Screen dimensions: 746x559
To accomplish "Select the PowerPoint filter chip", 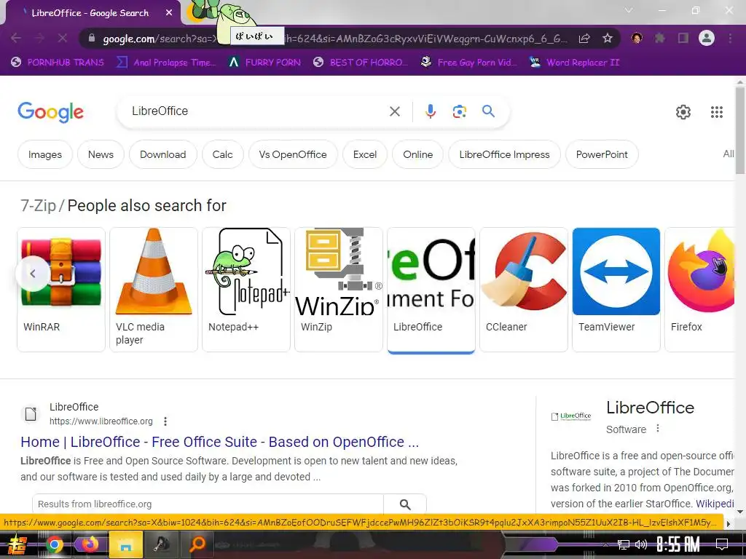I will (602, 154).
